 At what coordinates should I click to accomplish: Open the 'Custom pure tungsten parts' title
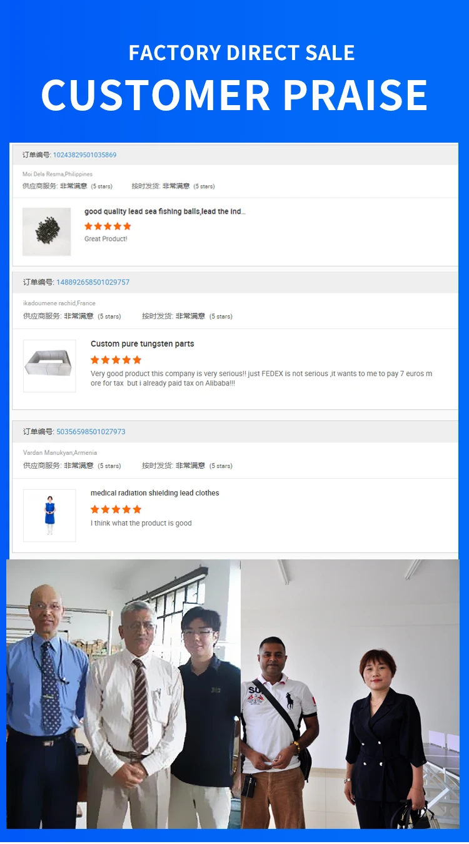tap(142, 343)
